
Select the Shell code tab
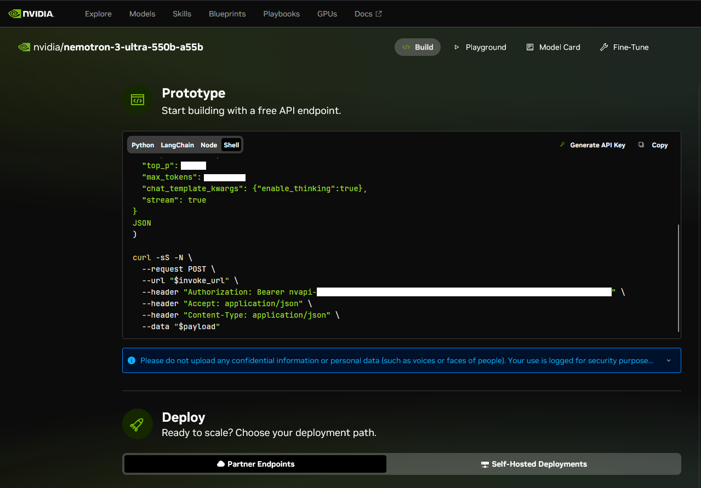pyautogui.click(x=231, y=145)
